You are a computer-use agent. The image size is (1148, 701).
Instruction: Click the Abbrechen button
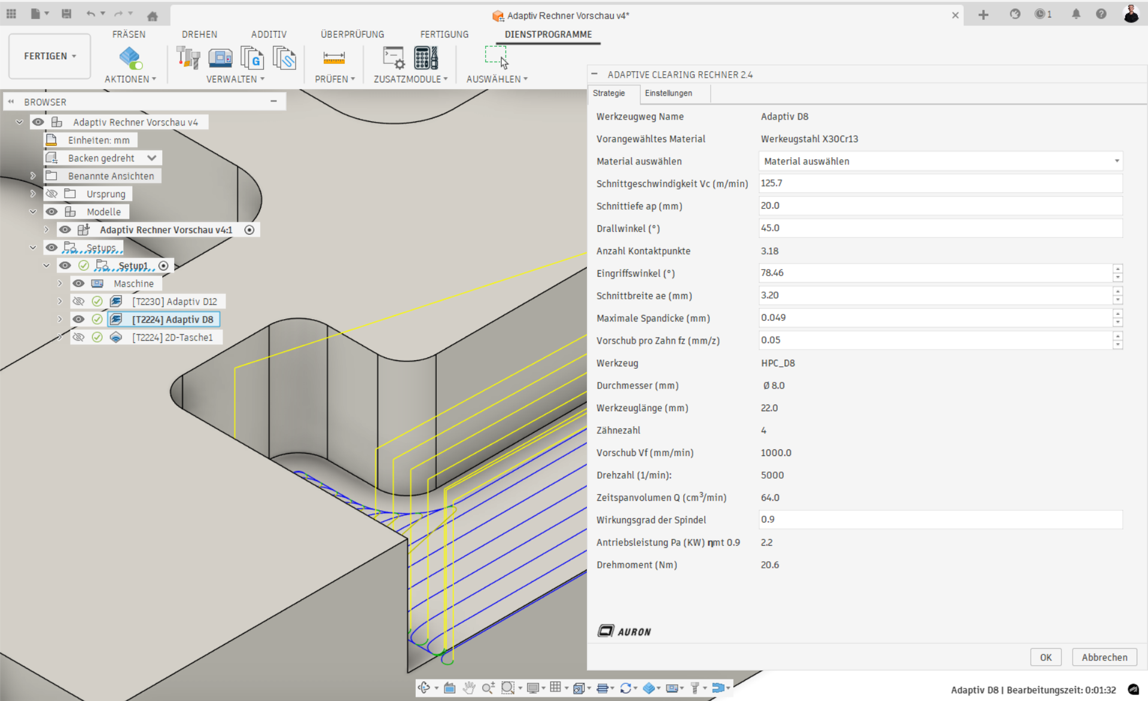tap(1104, 657)
